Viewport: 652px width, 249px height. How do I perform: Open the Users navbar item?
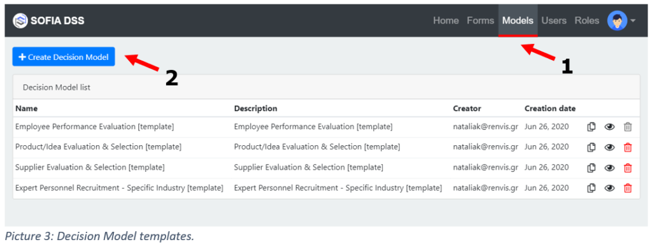click(554, 20)
